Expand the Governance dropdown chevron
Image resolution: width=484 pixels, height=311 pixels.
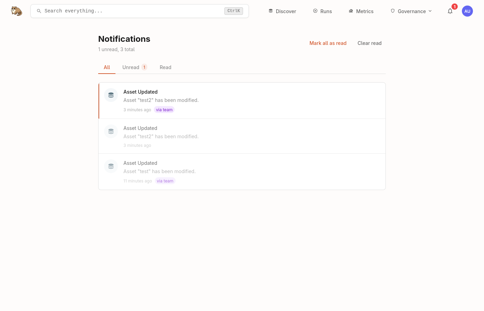[x=430, y=11]
